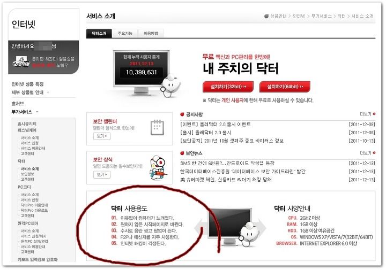Click the doctor mascot in 보안 상식 box
The height and width of the screenshot is (270, 386).
coord(159,168)
